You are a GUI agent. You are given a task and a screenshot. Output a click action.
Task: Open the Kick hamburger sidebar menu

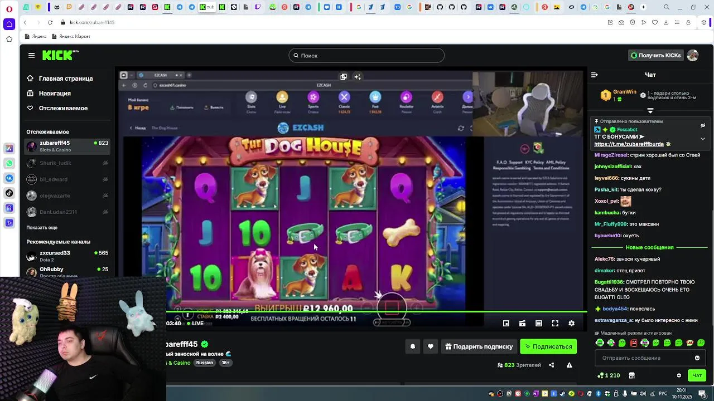pyautogui.click(x=31, y=55)
